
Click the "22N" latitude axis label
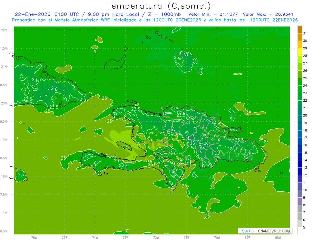(x=4, y=30)
